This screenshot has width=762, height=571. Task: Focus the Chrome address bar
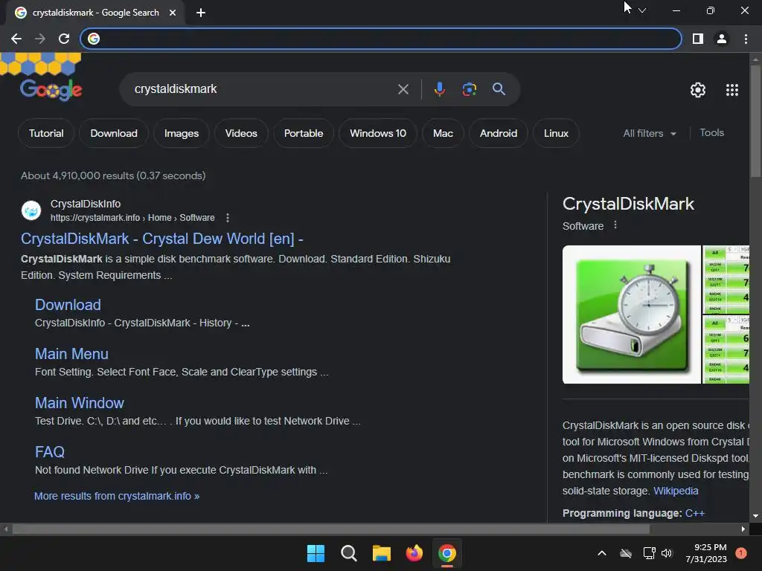(381, 39)
